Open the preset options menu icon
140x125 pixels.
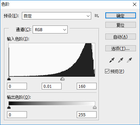pyautogui.click(x=97, y=16)
